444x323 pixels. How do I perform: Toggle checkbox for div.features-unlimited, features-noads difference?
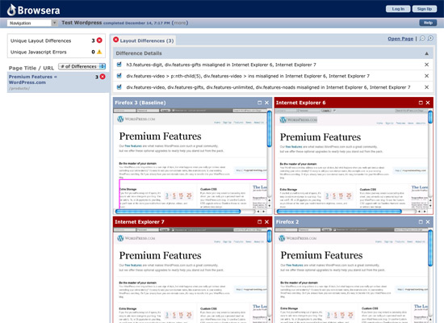(119, 87)
